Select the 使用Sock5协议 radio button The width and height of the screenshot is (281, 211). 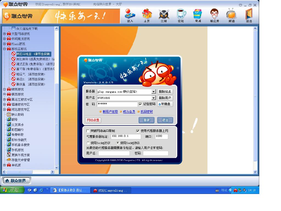click(118, 143)
